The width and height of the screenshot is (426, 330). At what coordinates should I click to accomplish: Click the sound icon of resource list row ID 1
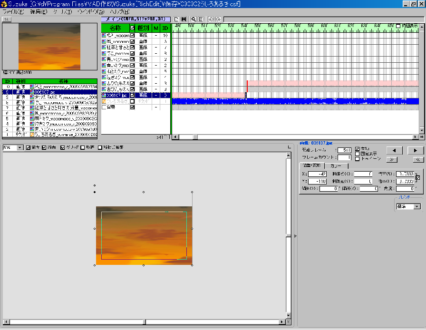[32, 134]
